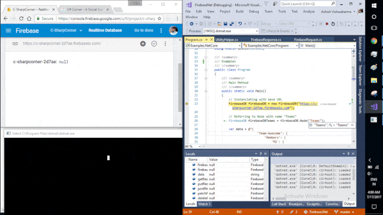This screenshot has height=215, width=383.
Task: Select the C# Corner Chrome tab
Action: click(85, 9)
